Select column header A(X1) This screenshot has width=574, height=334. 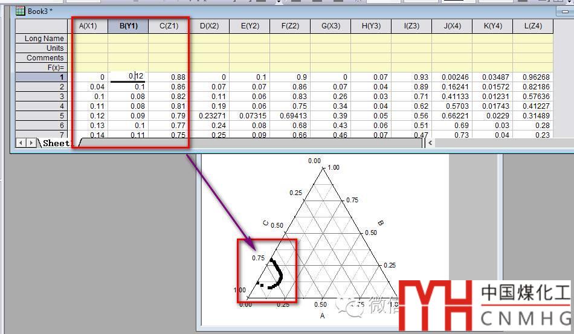[x=88, y=26]
